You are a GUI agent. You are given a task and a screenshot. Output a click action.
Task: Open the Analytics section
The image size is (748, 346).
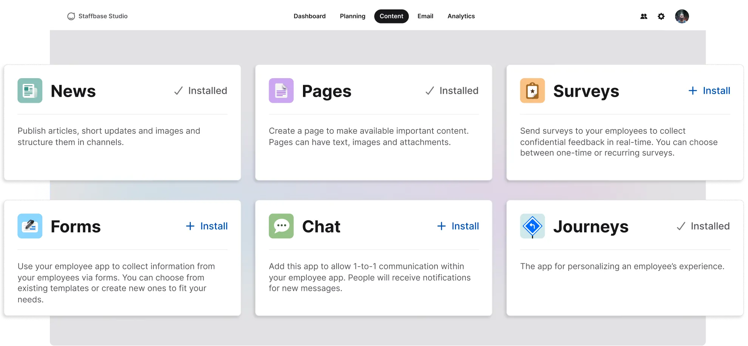(461, 16)
